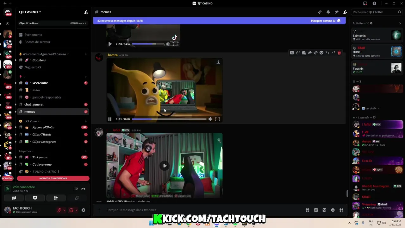Play 7afidi's video of man in red
The image size is (405, 228).
165,166
